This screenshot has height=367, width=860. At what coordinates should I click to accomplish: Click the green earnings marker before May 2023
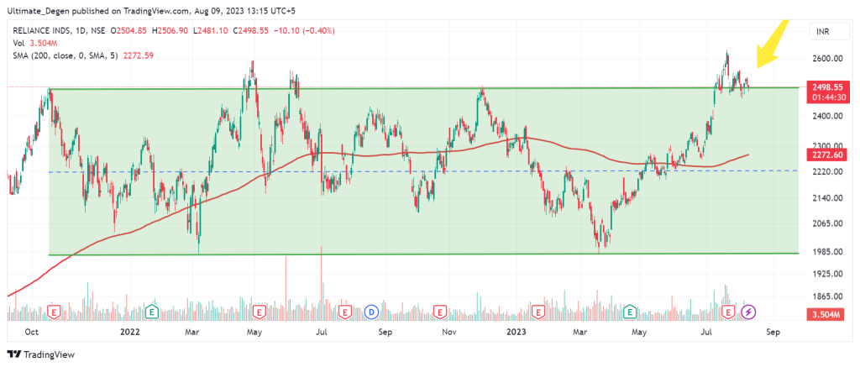tap(631, 312)
